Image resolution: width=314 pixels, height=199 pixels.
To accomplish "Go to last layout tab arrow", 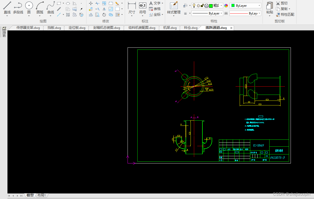I will (22, 196).
